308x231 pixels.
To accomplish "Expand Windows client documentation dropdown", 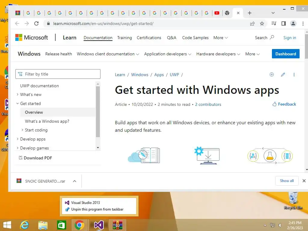I will point(108,54).
